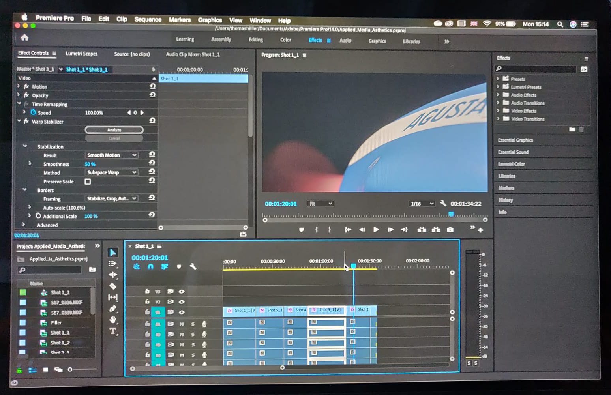The width and height of the screenshot is (611, 395).
Task: Toggle V3 track output eye
Action: pyautogui.click(x=182, y=292)
